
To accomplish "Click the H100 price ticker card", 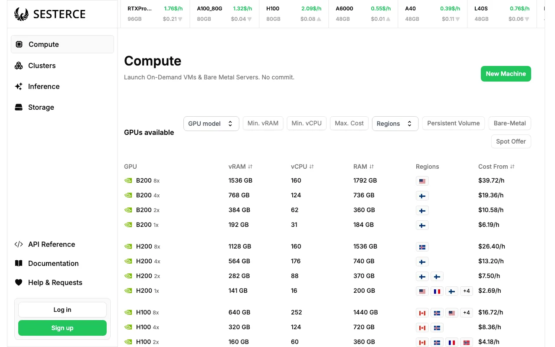I will coord(294,14).
